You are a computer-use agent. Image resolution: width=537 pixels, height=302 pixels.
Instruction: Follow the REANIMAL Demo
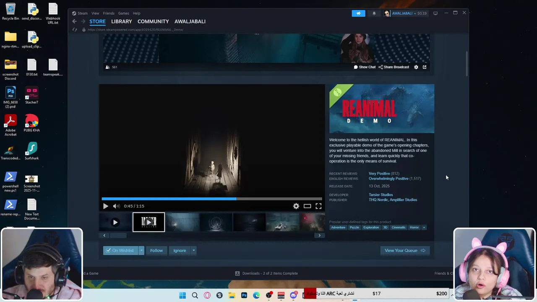click(x=156, y=250)
